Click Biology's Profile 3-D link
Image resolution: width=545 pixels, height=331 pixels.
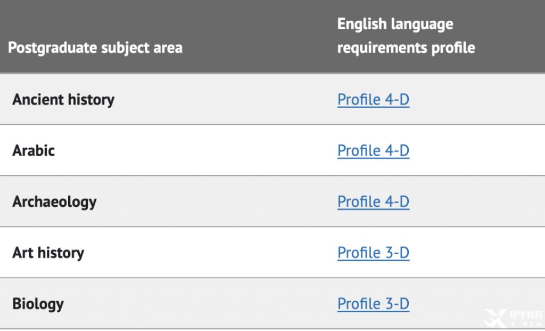[373, 304]
